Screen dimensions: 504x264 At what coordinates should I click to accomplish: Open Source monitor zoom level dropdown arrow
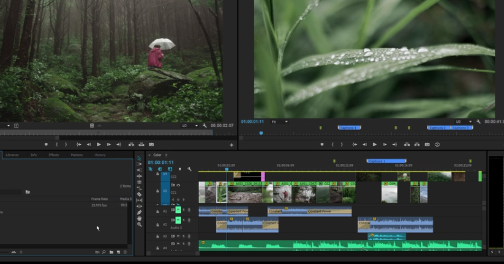(x=9, y=126)
